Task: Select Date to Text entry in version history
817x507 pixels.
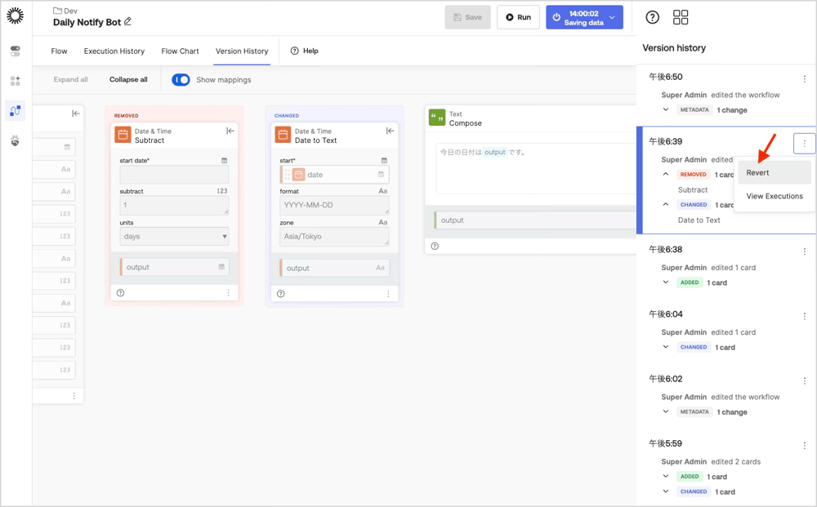Action: point(699,220)
